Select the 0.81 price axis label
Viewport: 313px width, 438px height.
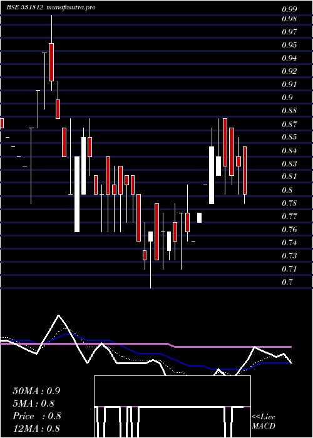(289, 176)
